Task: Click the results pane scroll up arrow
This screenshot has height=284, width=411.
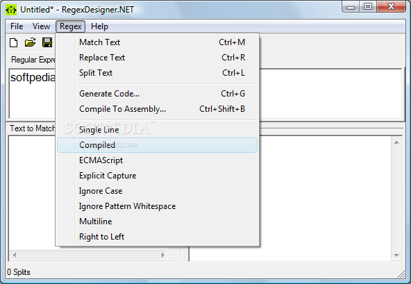Action: (396, 142)
